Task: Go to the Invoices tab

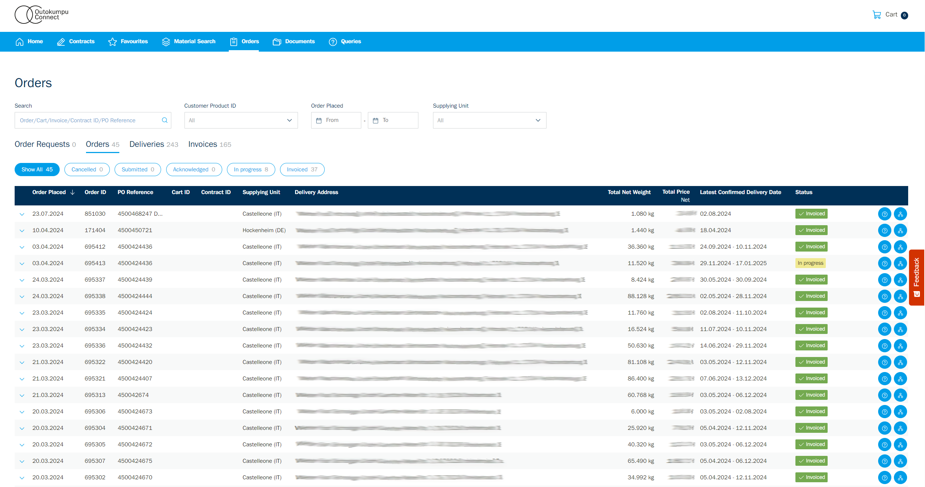Action: click(x=209, y=144)
